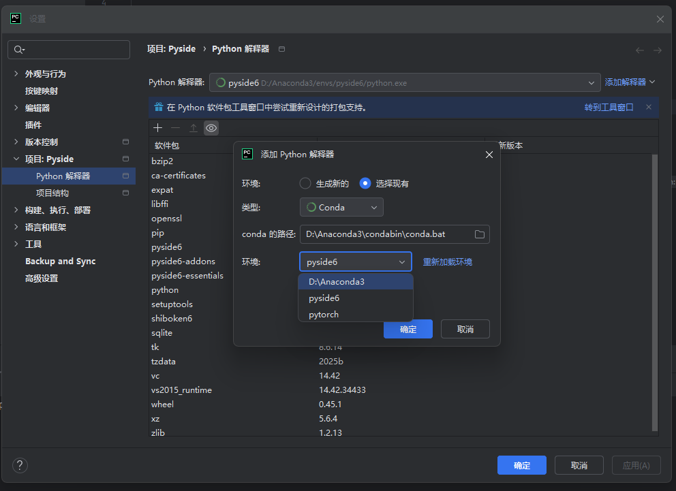Close the 添加 Python 解释器 dialog
Viewport: 676px width, 491px height.
click(x=489, y=154)
